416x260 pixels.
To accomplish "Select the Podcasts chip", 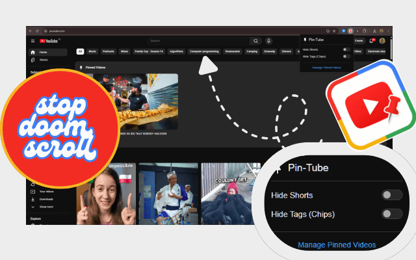I will tap(109, 51).
